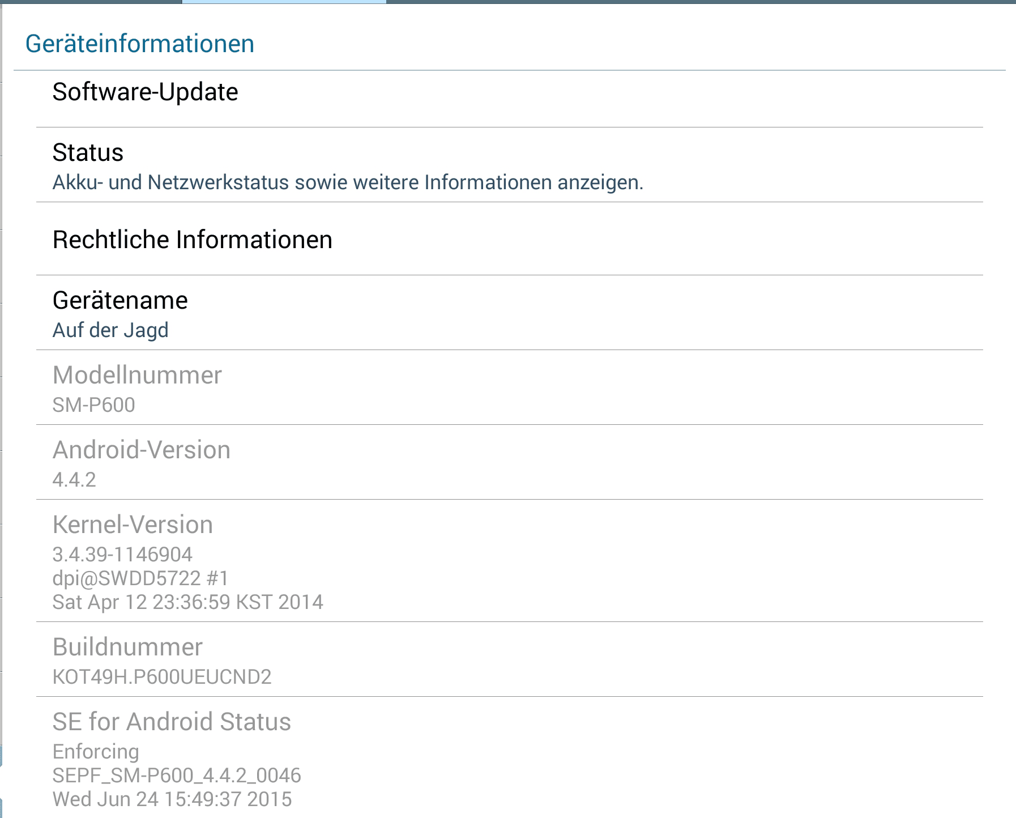This screenshot has width=1016, height=818.
Task: Tap the 4.4.2 version number
Action: [x=74, y=480]
